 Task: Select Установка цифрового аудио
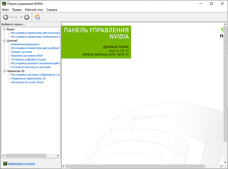(28, 59)
